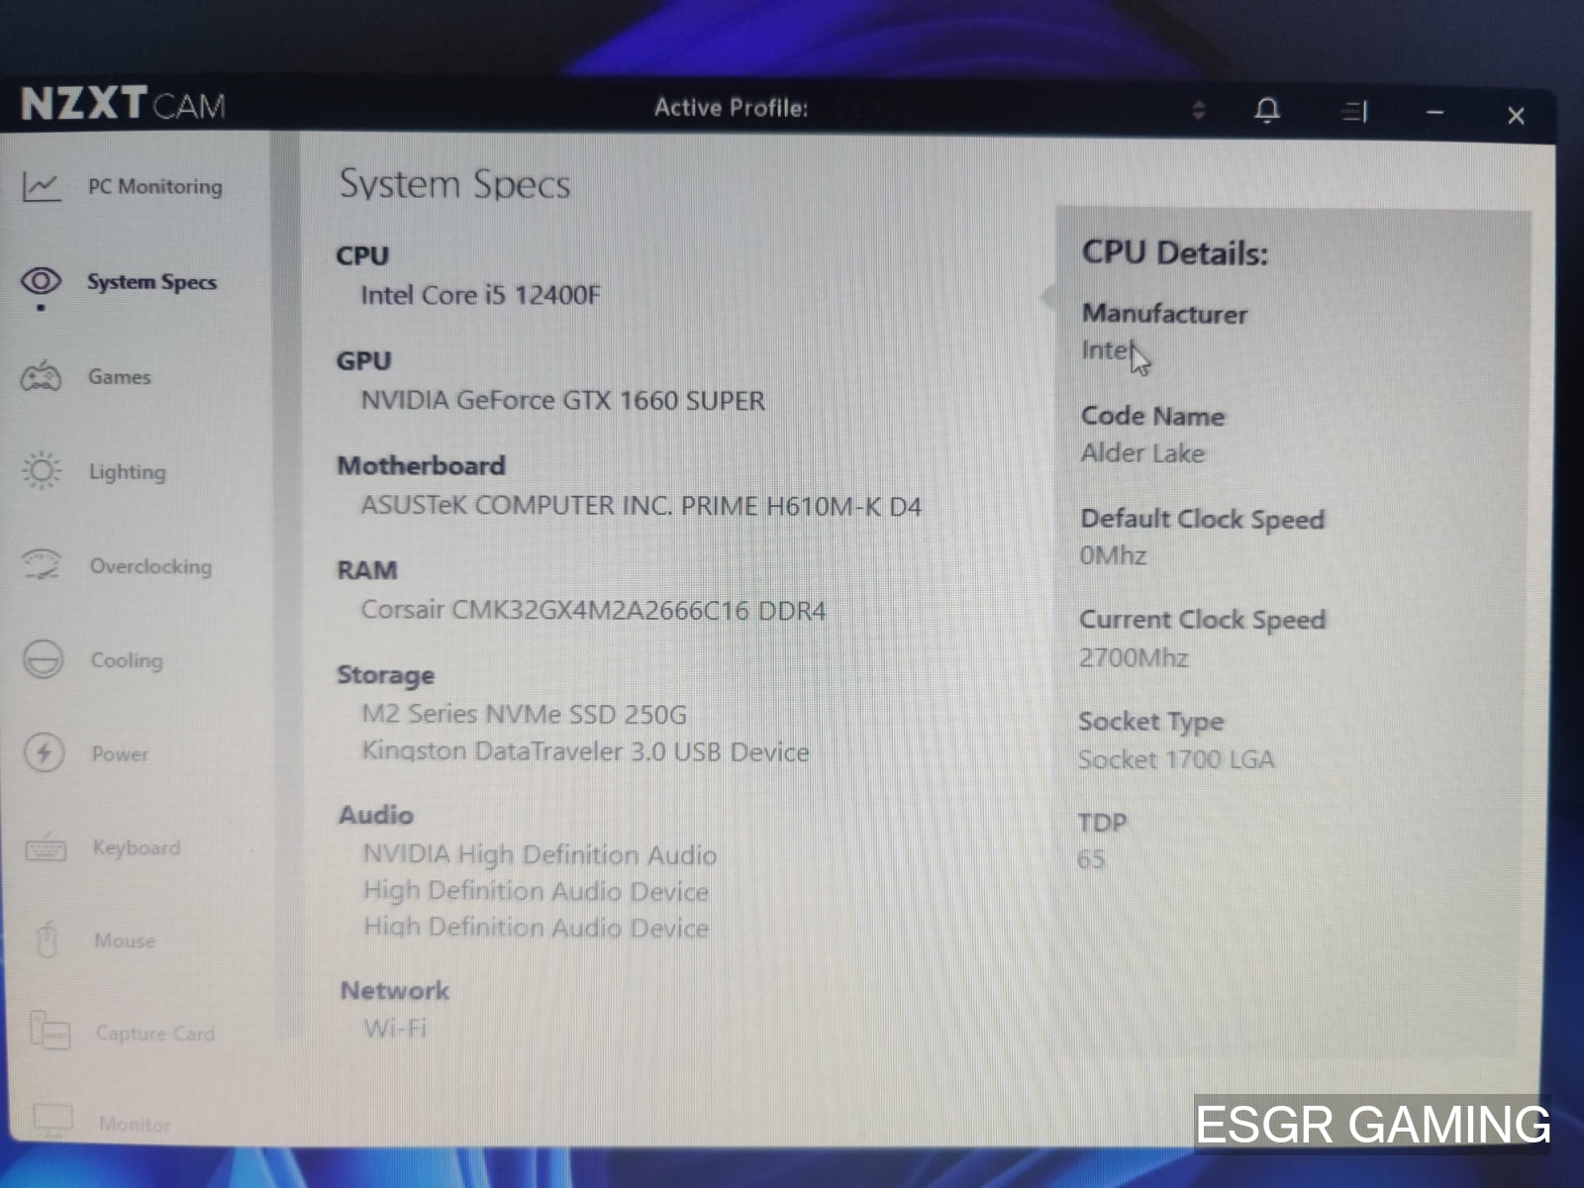Open PC Monitoring graph icon
This screenshot has width=1584, height=1188.
(42, 186)
